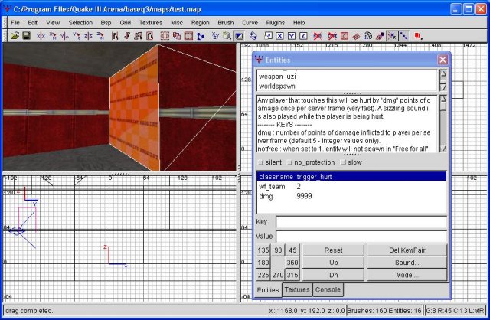Open the File menu
Viewport: 490px width, 320px height.
(x=15, y=23)
